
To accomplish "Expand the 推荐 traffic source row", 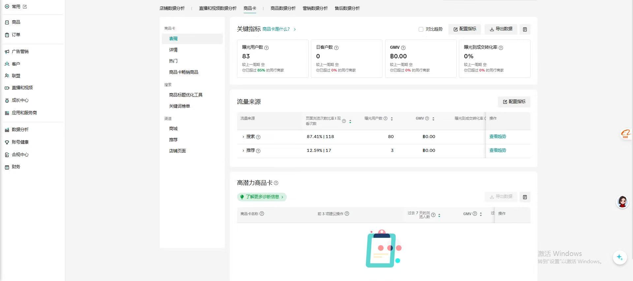I will click(x=243, y=151).
